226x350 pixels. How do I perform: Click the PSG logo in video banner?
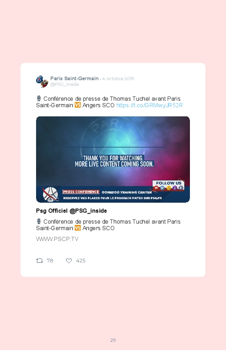(x=50, y=194)
